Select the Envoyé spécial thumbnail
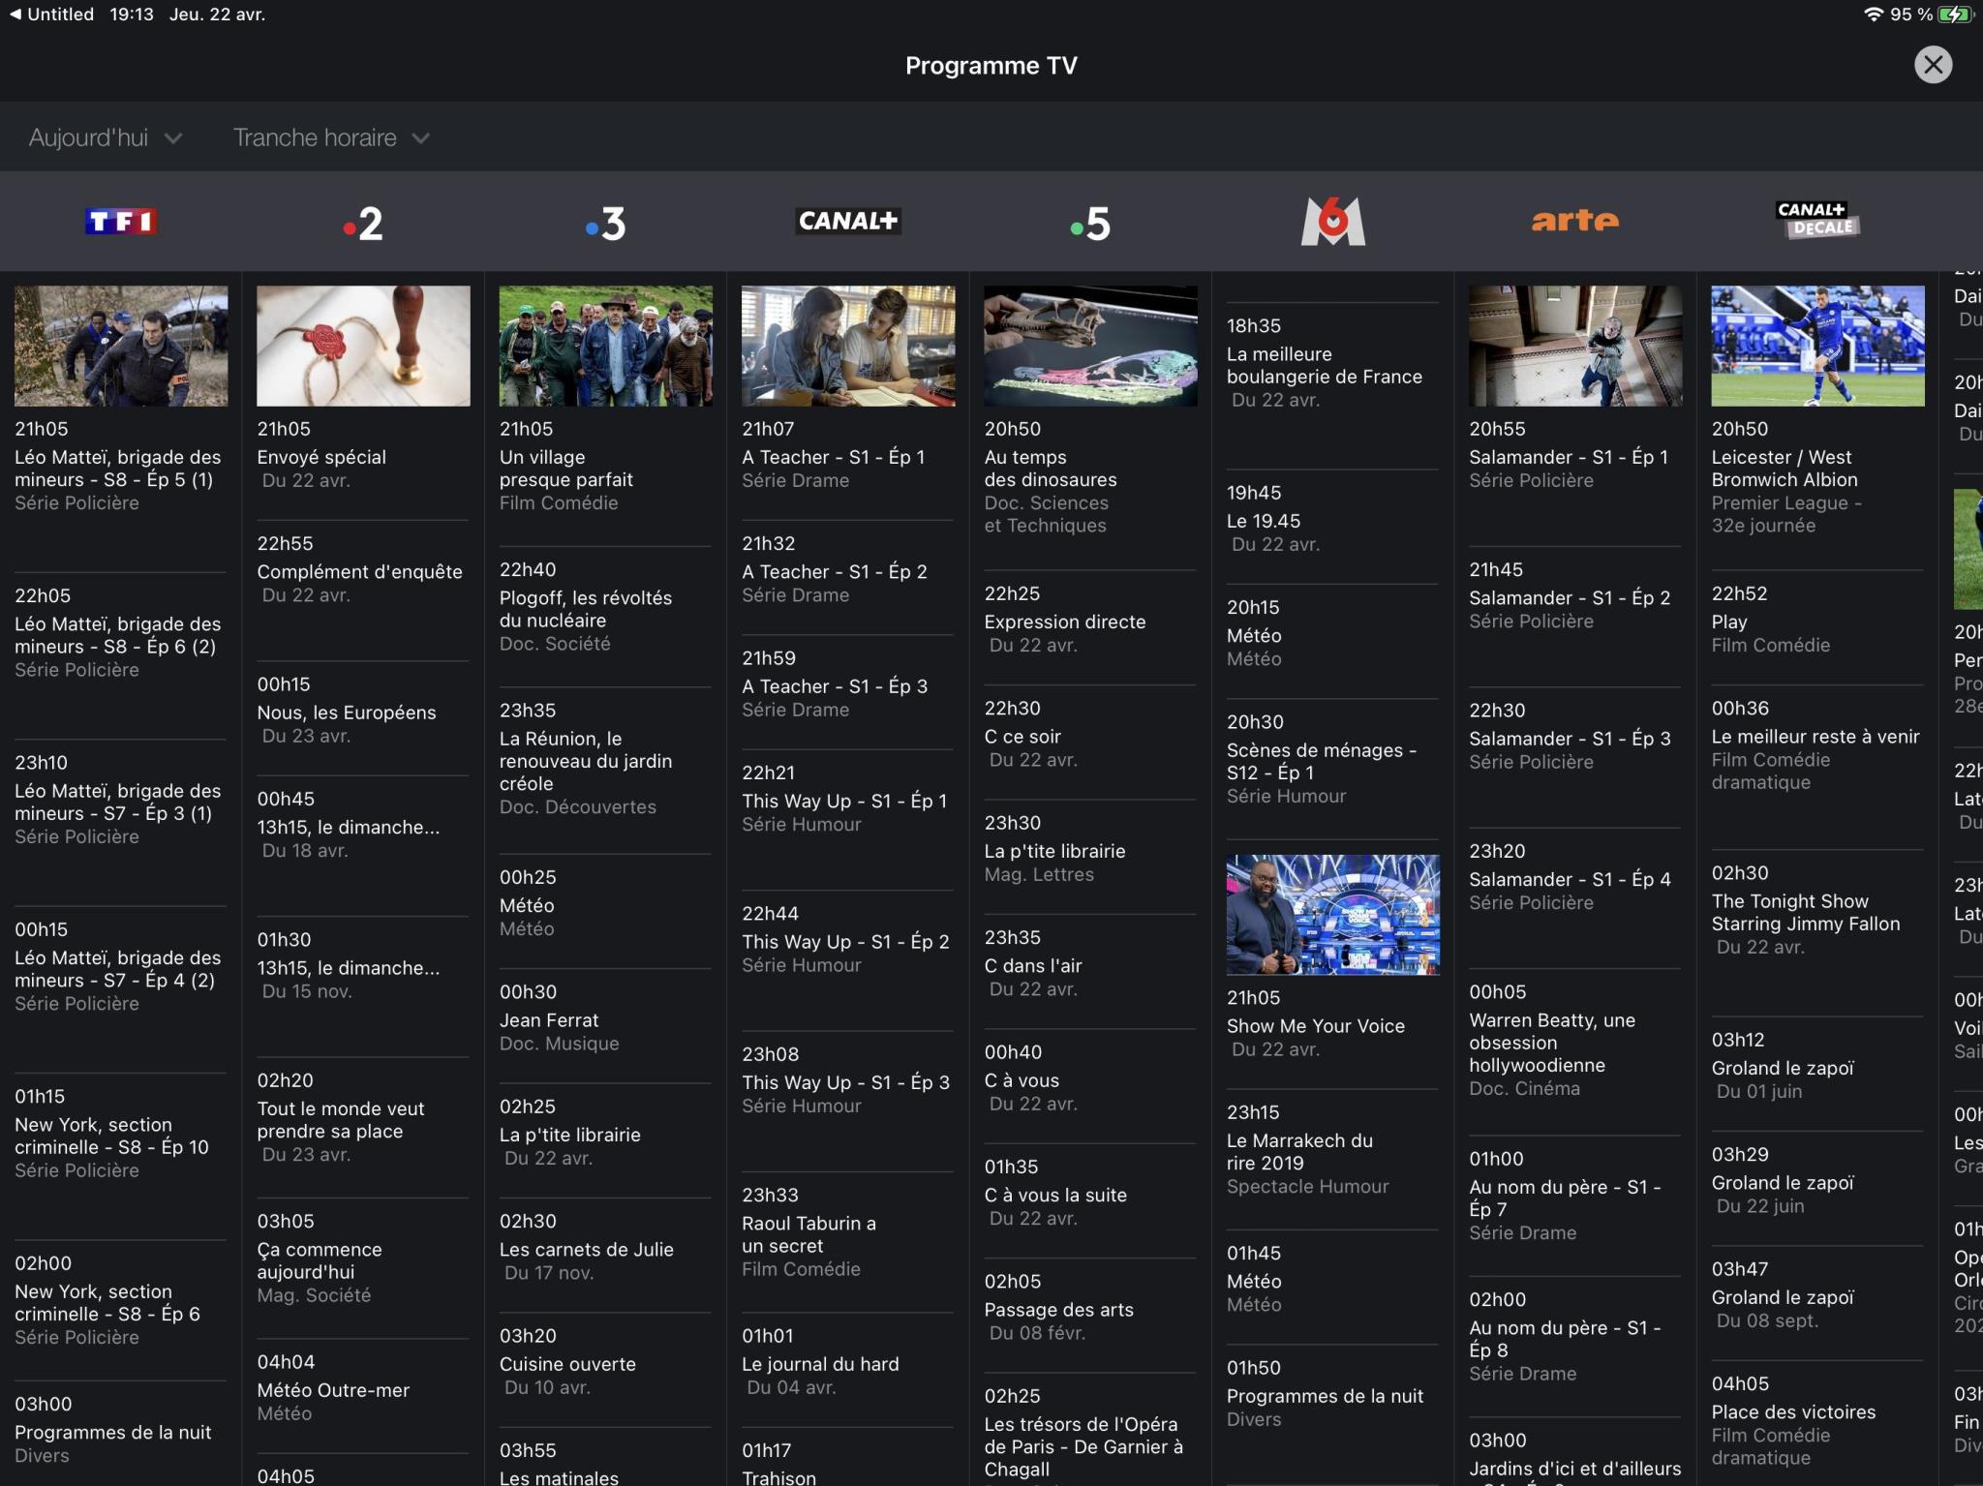Viewport: 1983px width, 1486px height. click(363, 346)
